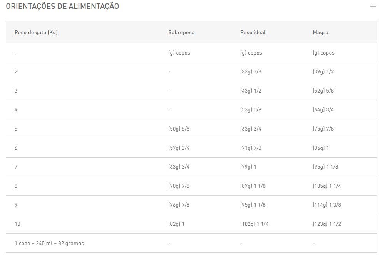The height and width of the screenshot is (257, 385).
Task: Click the (102g) 1 1/4 Peso ideal cell
Action: point(254,224)
